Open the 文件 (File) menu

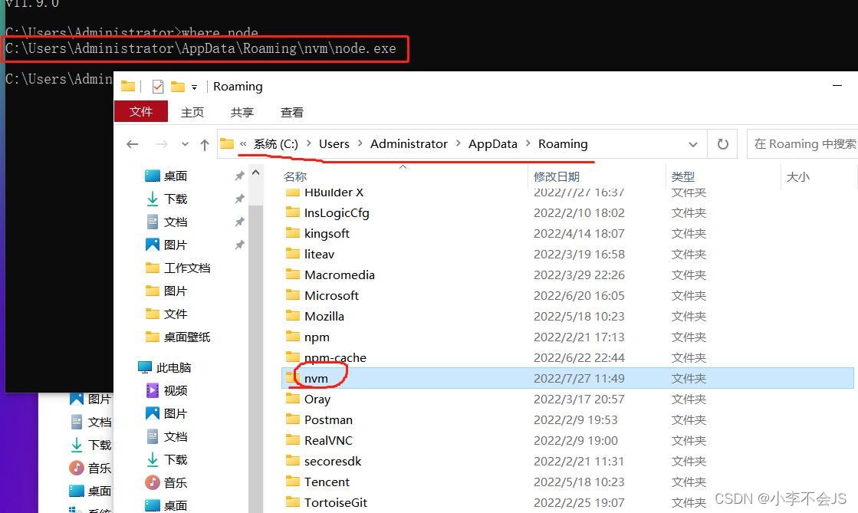pos(141,111)
